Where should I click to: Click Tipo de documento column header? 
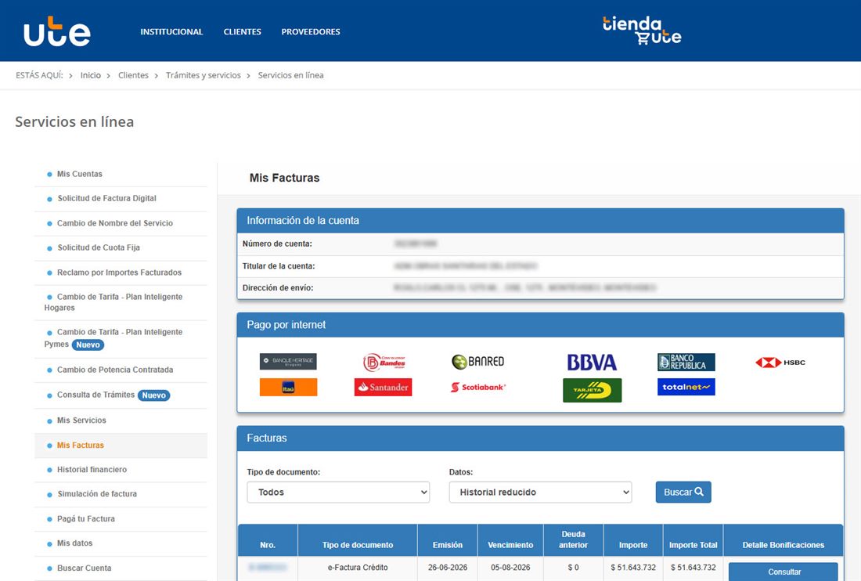click(x=358, y=539)
